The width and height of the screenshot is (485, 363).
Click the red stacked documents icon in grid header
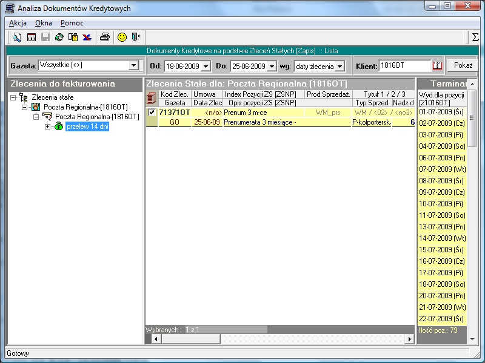[152, 98]
